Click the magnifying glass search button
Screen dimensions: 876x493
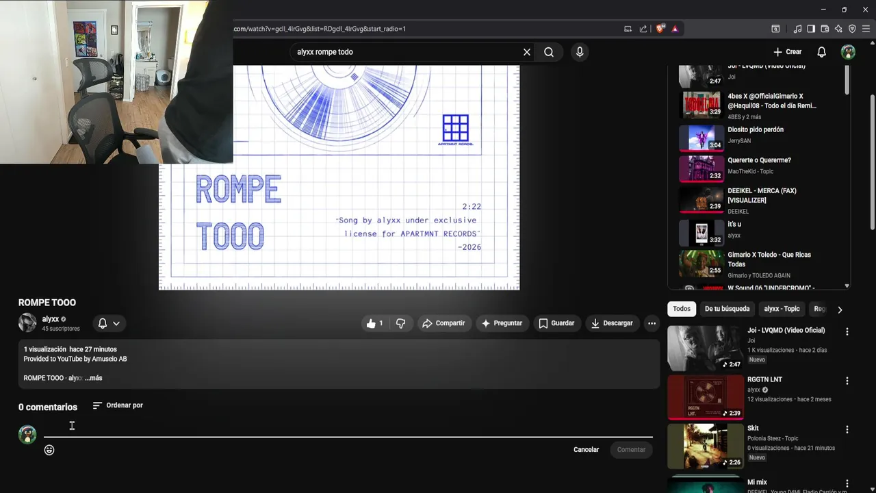pos(549,52)
